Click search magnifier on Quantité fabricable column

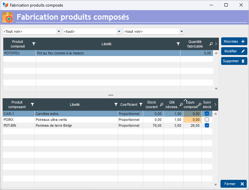(x=211, y=44)
